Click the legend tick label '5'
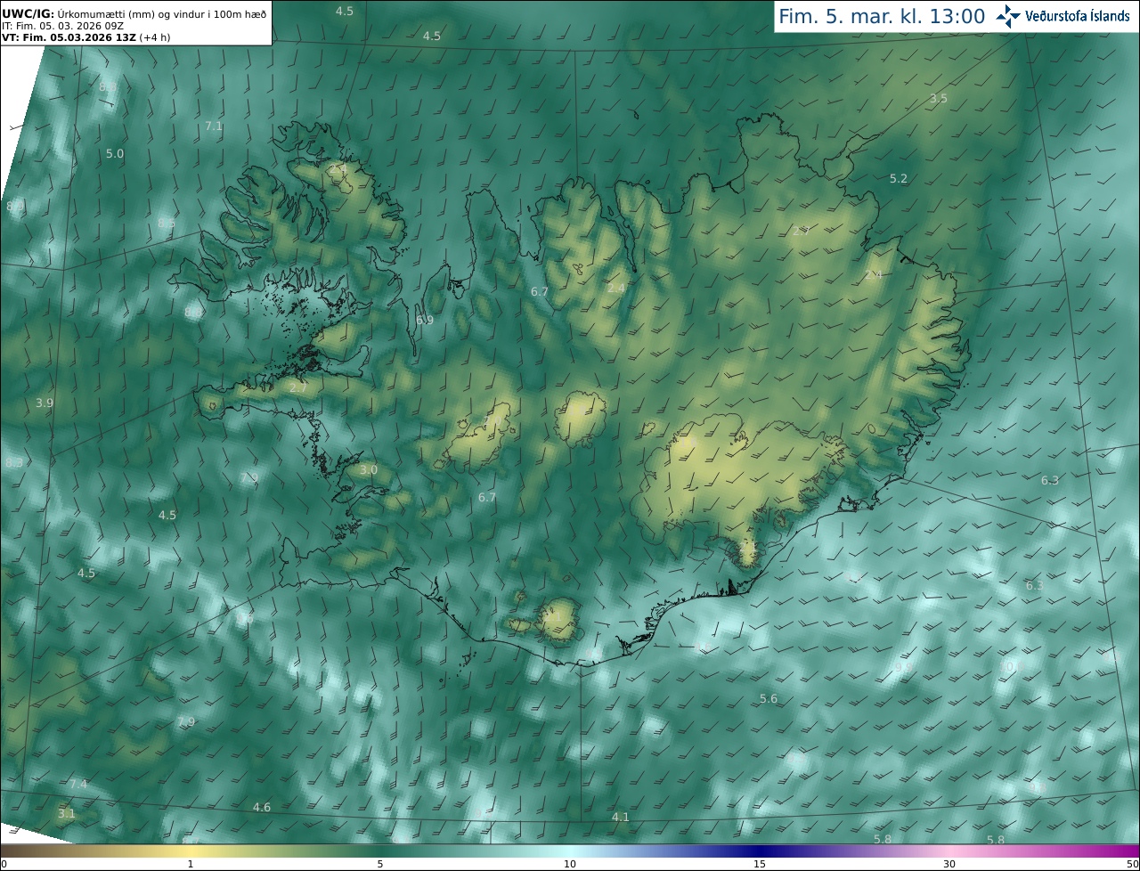The height and width of the screenshot is (871, 1140). 380,864
